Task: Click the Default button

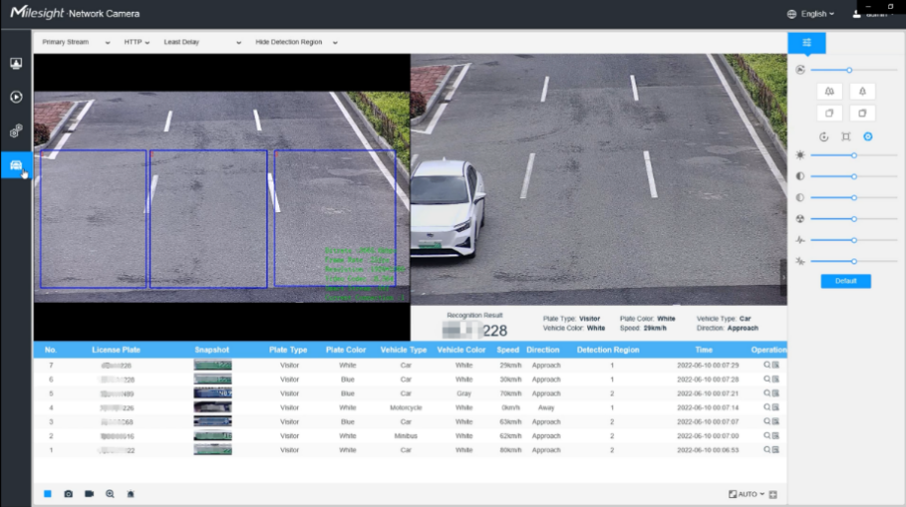Action: tap(846, 281)
